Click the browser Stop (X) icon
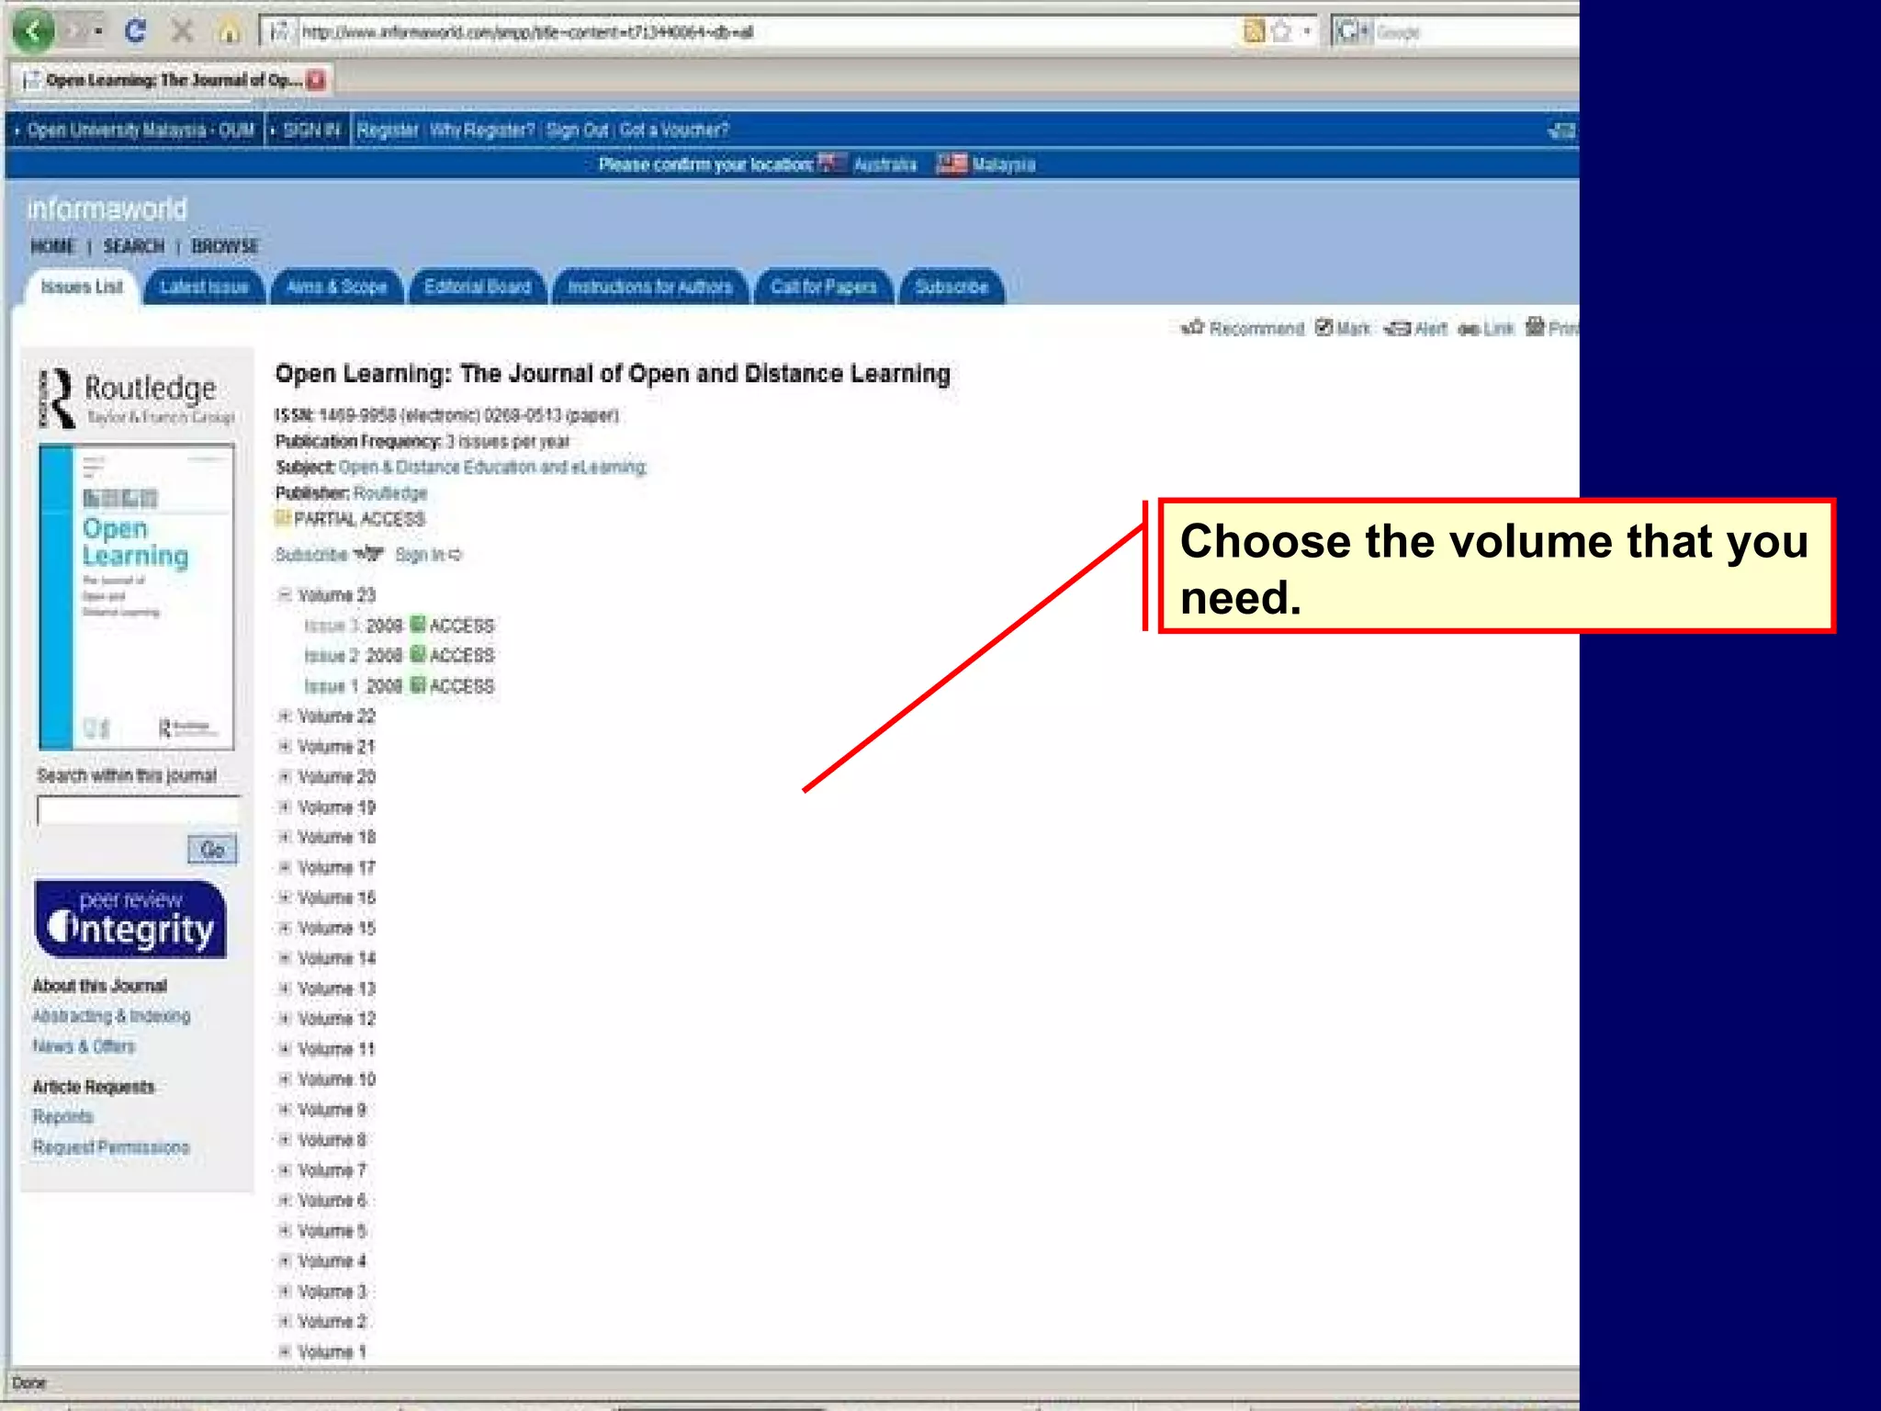 pos(183,32)
